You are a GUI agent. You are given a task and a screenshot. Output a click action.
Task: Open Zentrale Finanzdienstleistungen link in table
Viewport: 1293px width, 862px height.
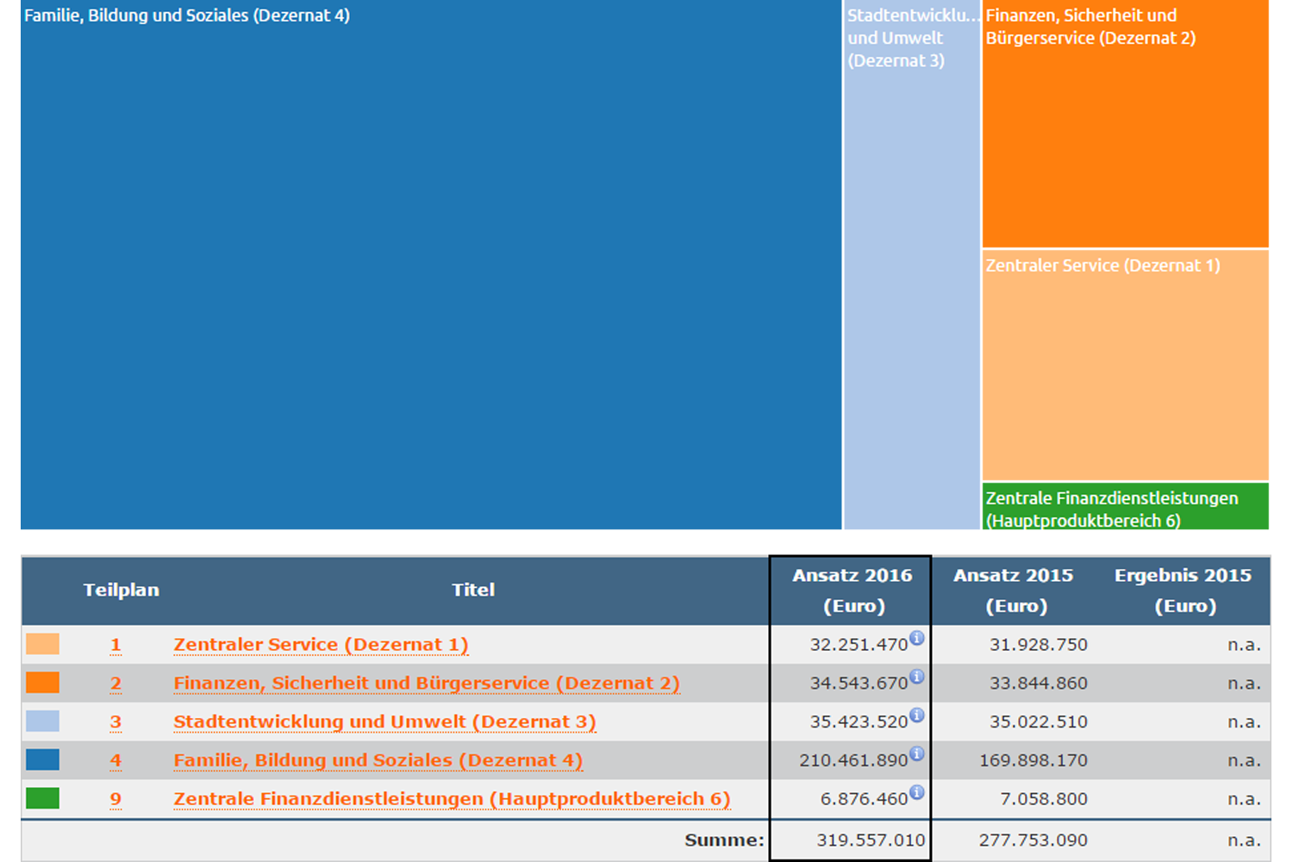tap(452, 799)
